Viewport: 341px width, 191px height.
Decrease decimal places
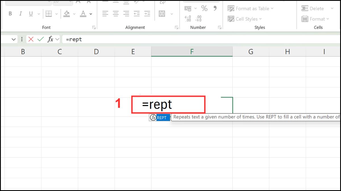[198, 18]
